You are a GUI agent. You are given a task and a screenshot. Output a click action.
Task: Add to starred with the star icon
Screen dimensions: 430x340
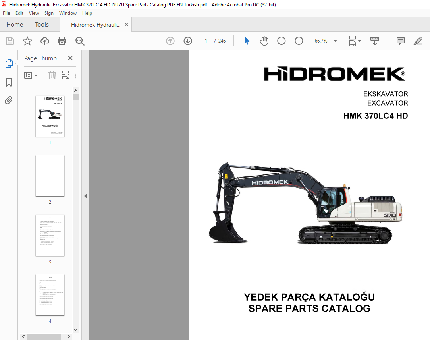(27, 41)
